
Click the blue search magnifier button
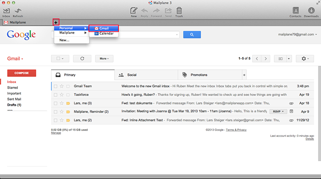coord(192,34)
